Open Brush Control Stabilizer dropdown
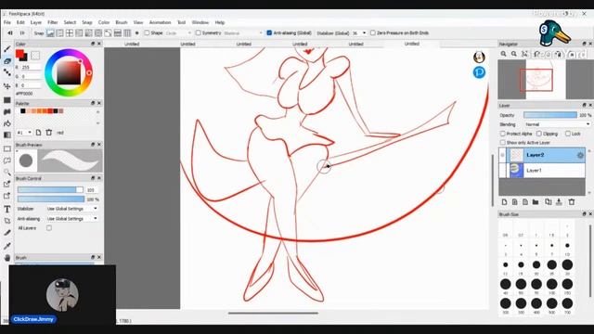 [x=72, y=209]
